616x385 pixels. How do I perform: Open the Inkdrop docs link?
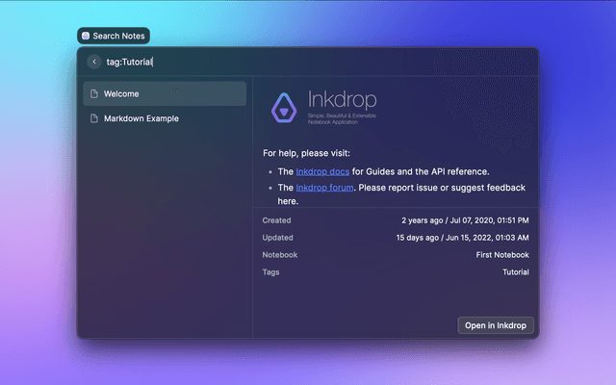tap(322, 171)
